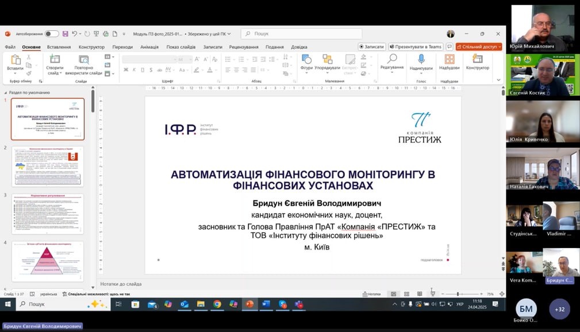Select slide 4 pyramid thumbnail

pyautogui.click(x=48, y=261)
